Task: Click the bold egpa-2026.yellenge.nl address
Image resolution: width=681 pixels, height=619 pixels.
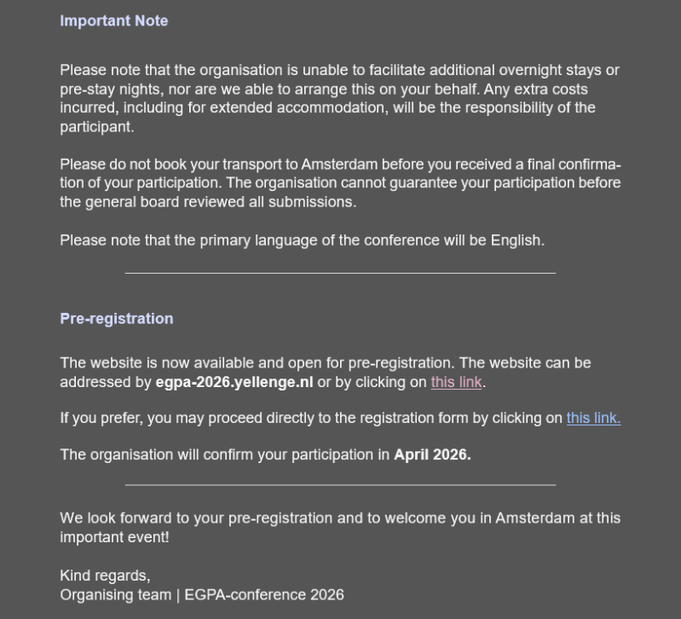Action: coord(234,382)
